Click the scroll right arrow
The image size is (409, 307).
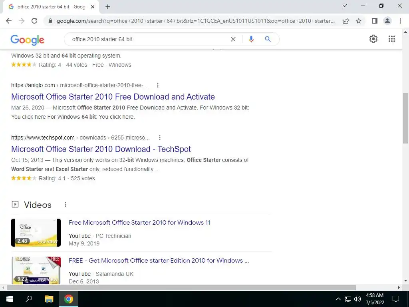(x=399, y=287)
